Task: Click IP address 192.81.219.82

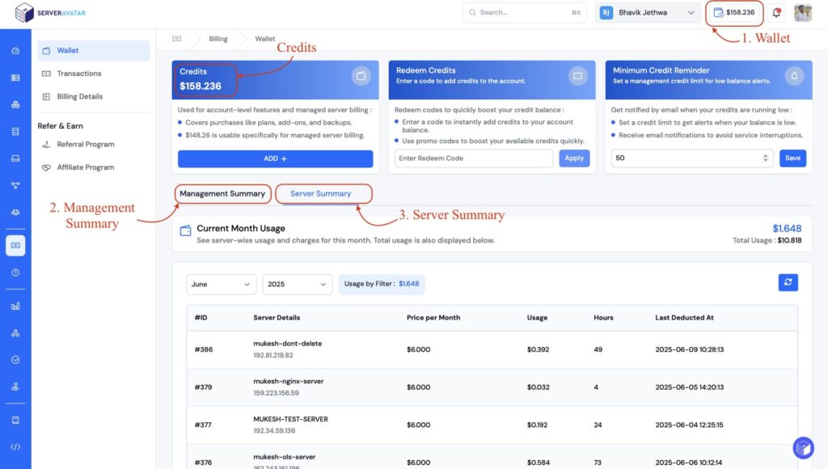Action: click(273, 355)
